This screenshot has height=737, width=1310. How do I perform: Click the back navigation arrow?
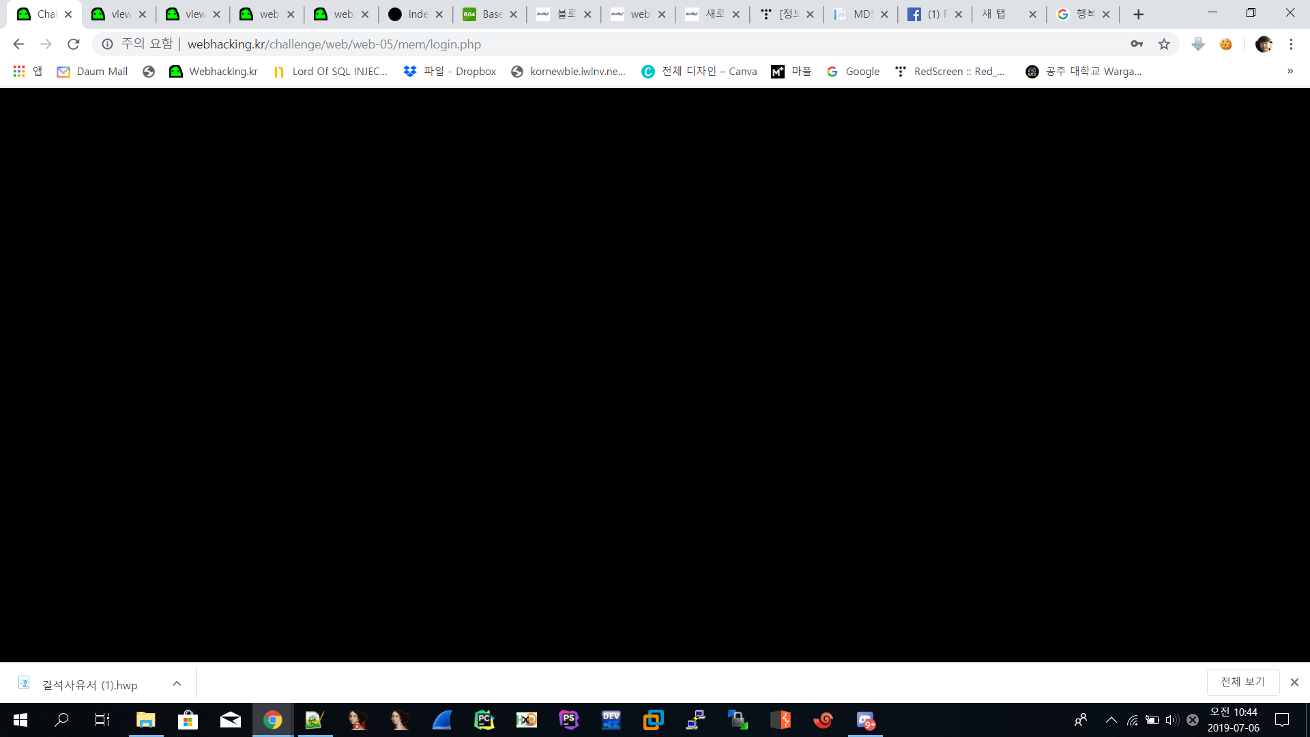pos(18,44)
